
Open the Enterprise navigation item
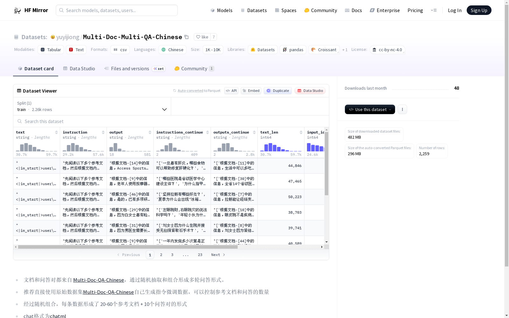tap(385, 10)
